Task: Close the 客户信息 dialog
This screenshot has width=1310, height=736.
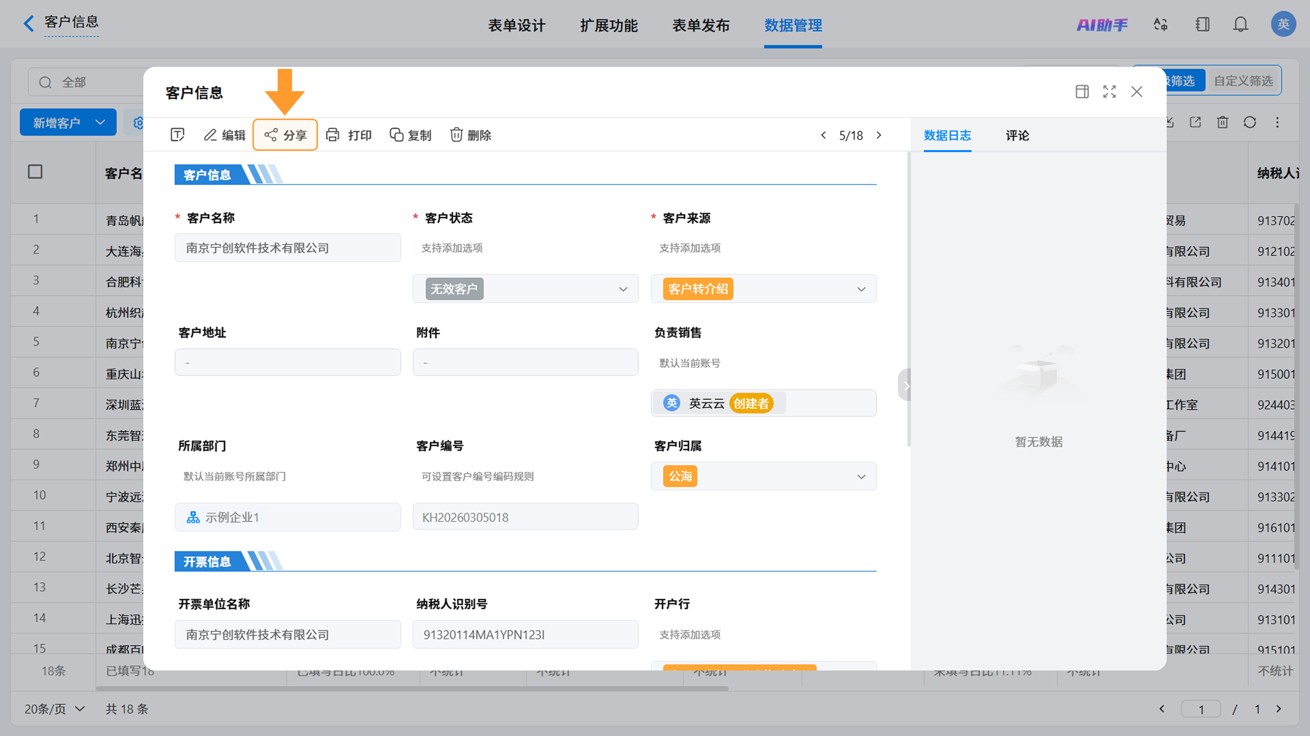Action: 1137,91
